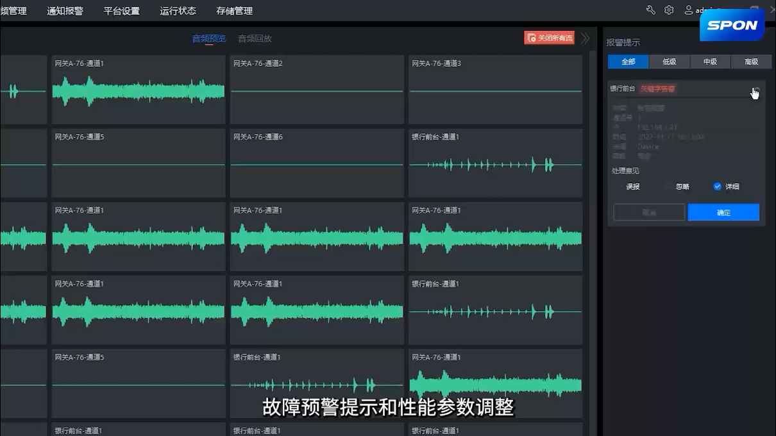Select the 网关A-76-通道3 waveform tile
776x436 pixels.
pos(495,90)
